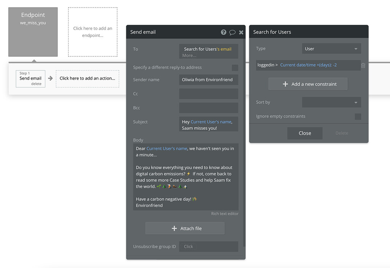Click the Attach file button
The height and width of the screenshot is (268, 390).
185,228
